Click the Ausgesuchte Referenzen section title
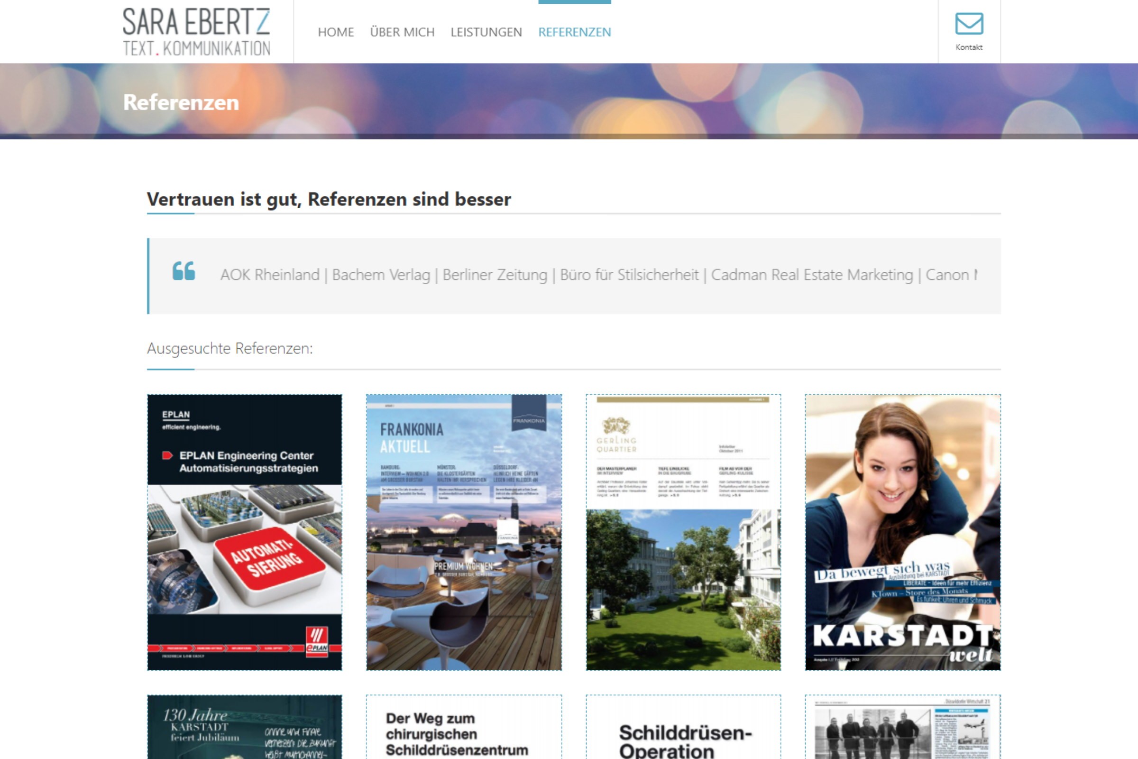This screenshot has width=1138, height=759. coord(230,348)
